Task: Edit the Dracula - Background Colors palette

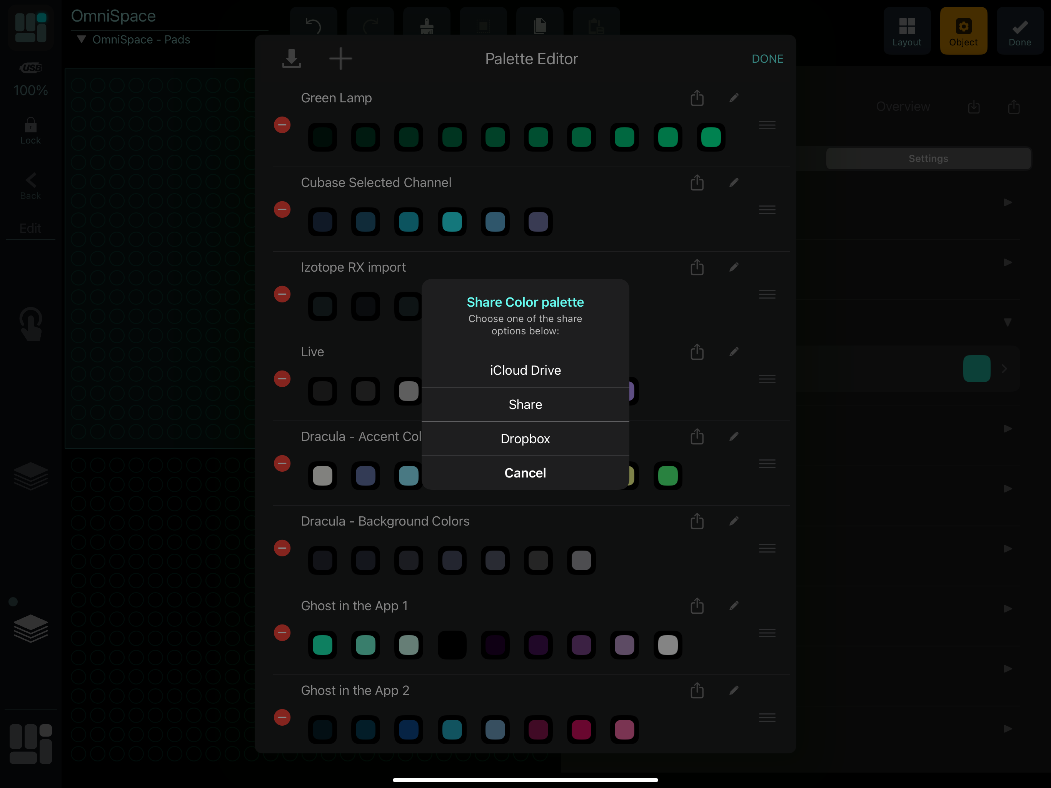Action: (734, 521)
